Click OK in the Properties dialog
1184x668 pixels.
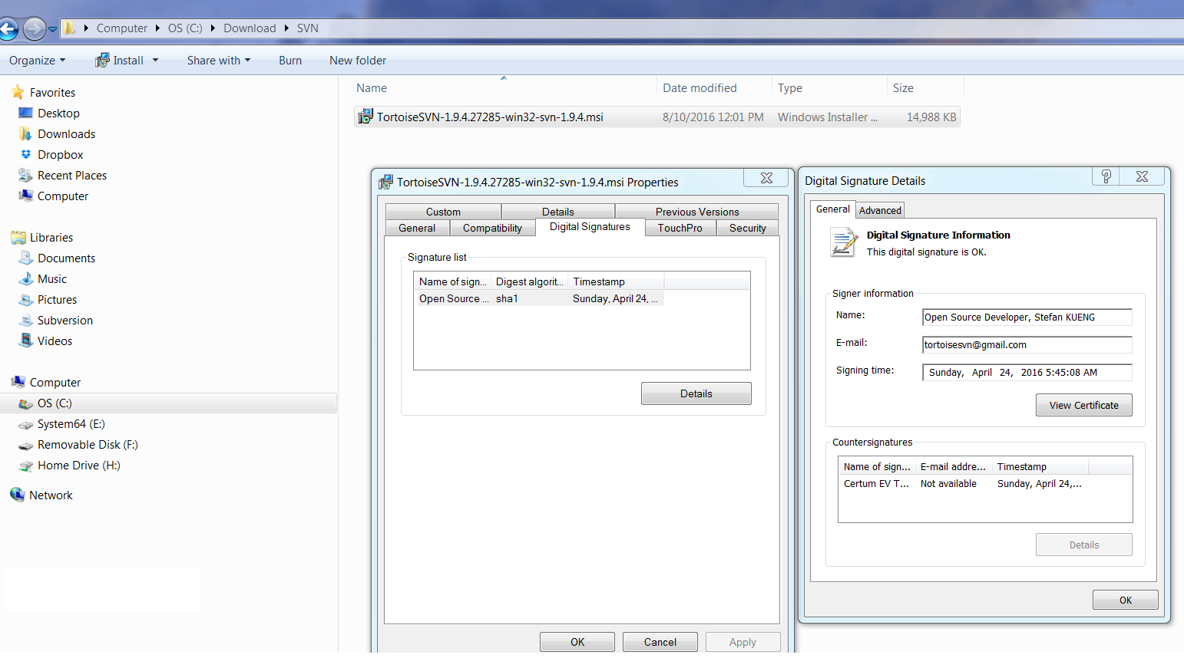coord(577,642)
